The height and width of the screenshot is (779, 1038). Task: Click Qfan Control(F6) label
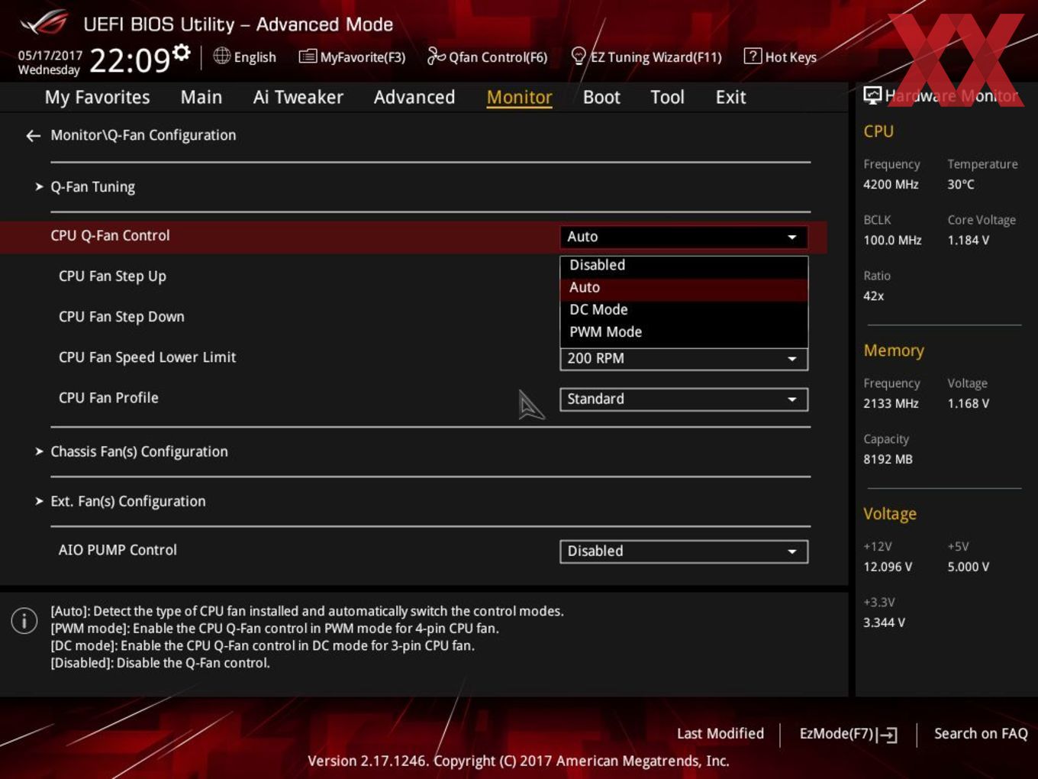pos(498,57)
